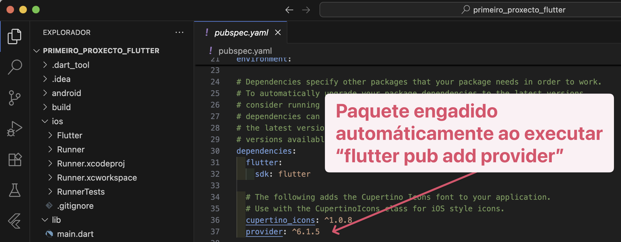Expand the android folder
Screen dimensions: 621x242
click(66, 93)
